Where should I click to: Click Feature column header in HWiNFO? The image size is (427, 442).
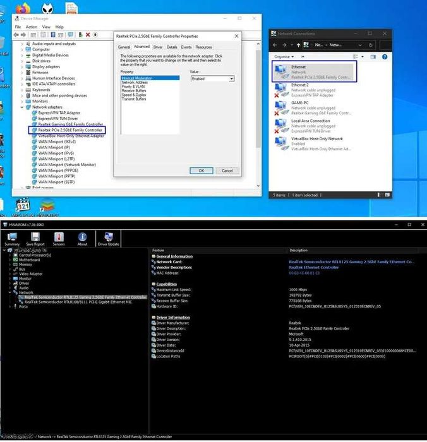pyautogui.click(x=158, y=250)
